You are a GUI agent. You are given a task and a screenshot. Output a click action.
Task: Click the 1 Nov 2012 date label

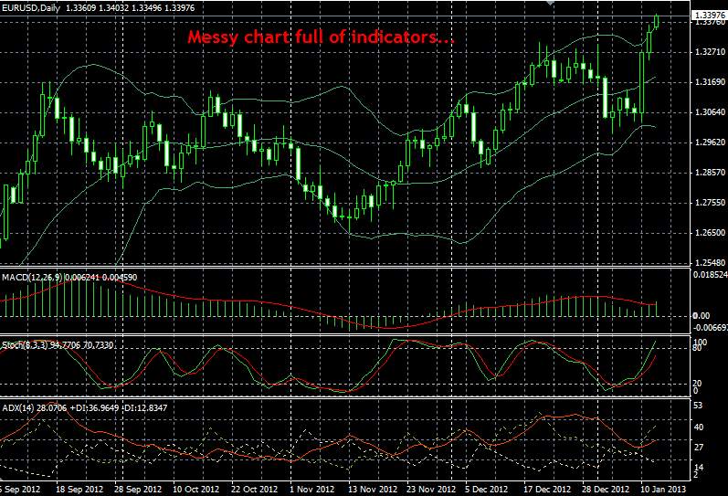click(x=311, y=490)
